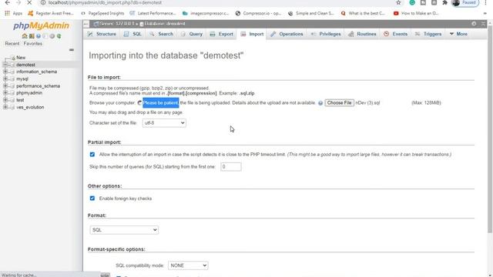The width and height of the screenshot is (493, 277).
Task: Open the Routines tab
Action: click(362, 34)
